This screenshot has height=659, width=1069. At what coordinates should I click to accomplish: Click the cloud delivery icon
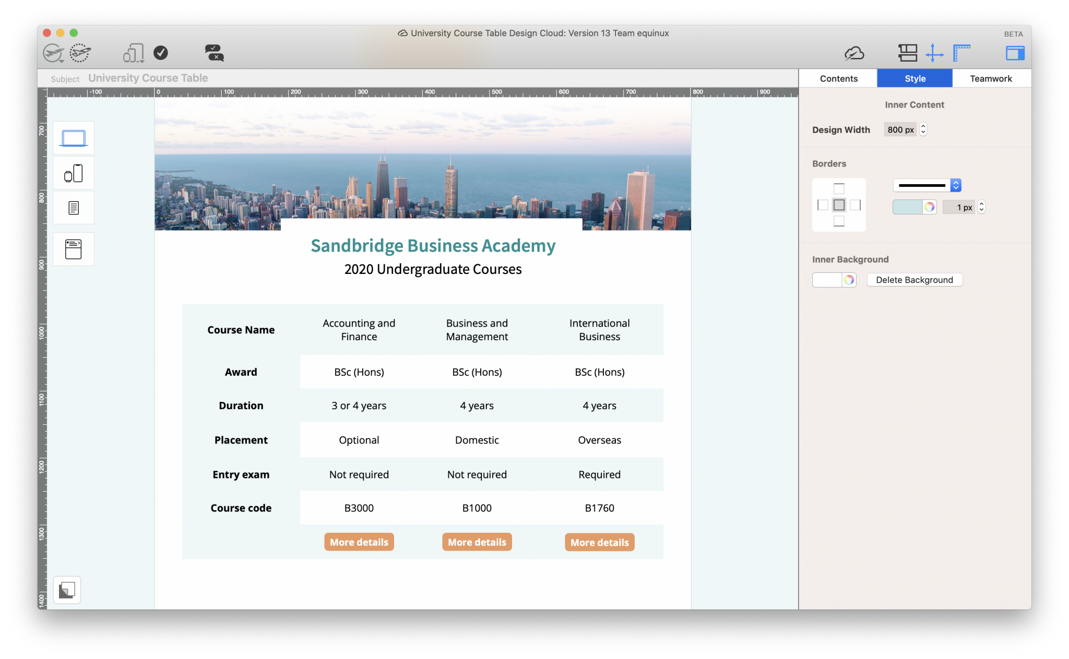coord(854,53)
